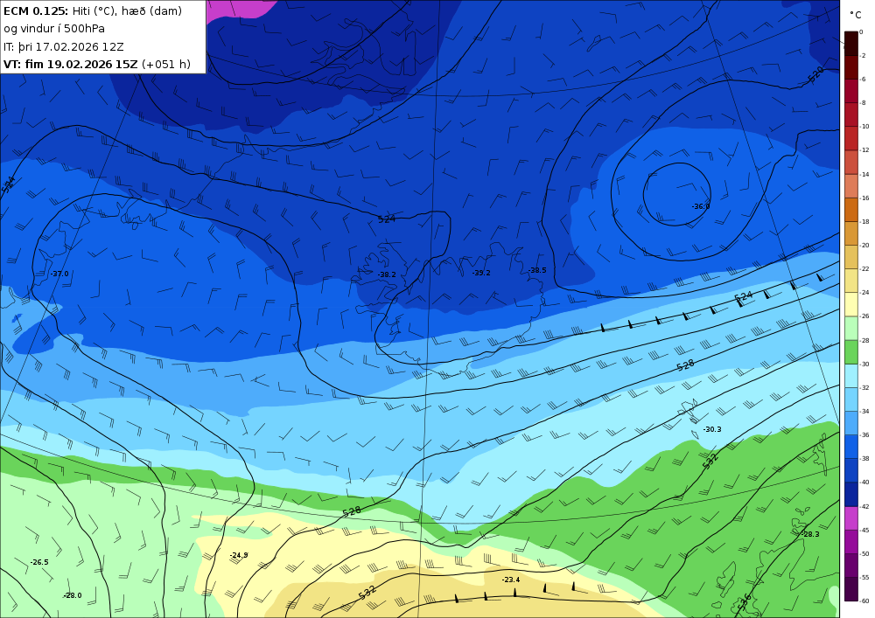Select the -39.2 temperature reading
This screenshot has width=875, height=618.
[x=481, y=273]
